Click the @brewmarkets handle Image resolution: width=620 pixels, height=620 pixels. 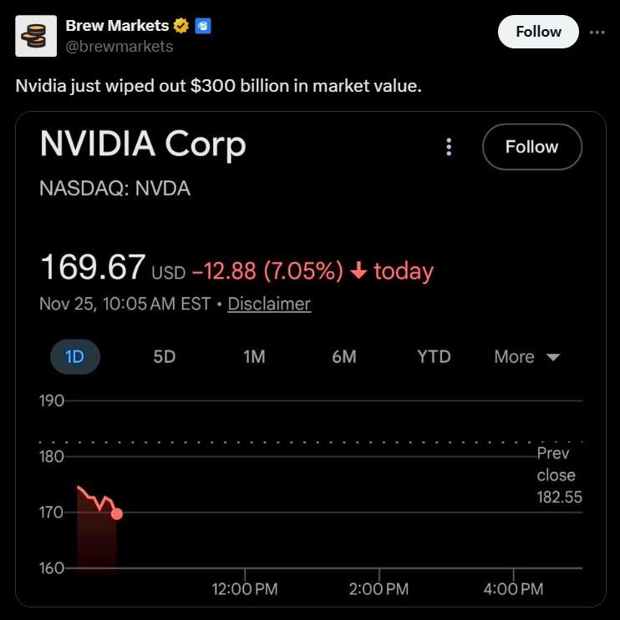(119, 47)
